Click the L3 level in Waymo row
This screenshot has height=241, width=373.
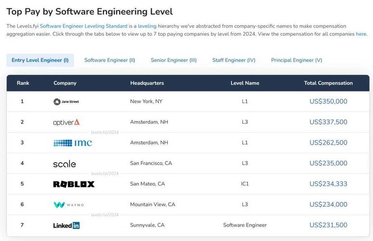245,204
